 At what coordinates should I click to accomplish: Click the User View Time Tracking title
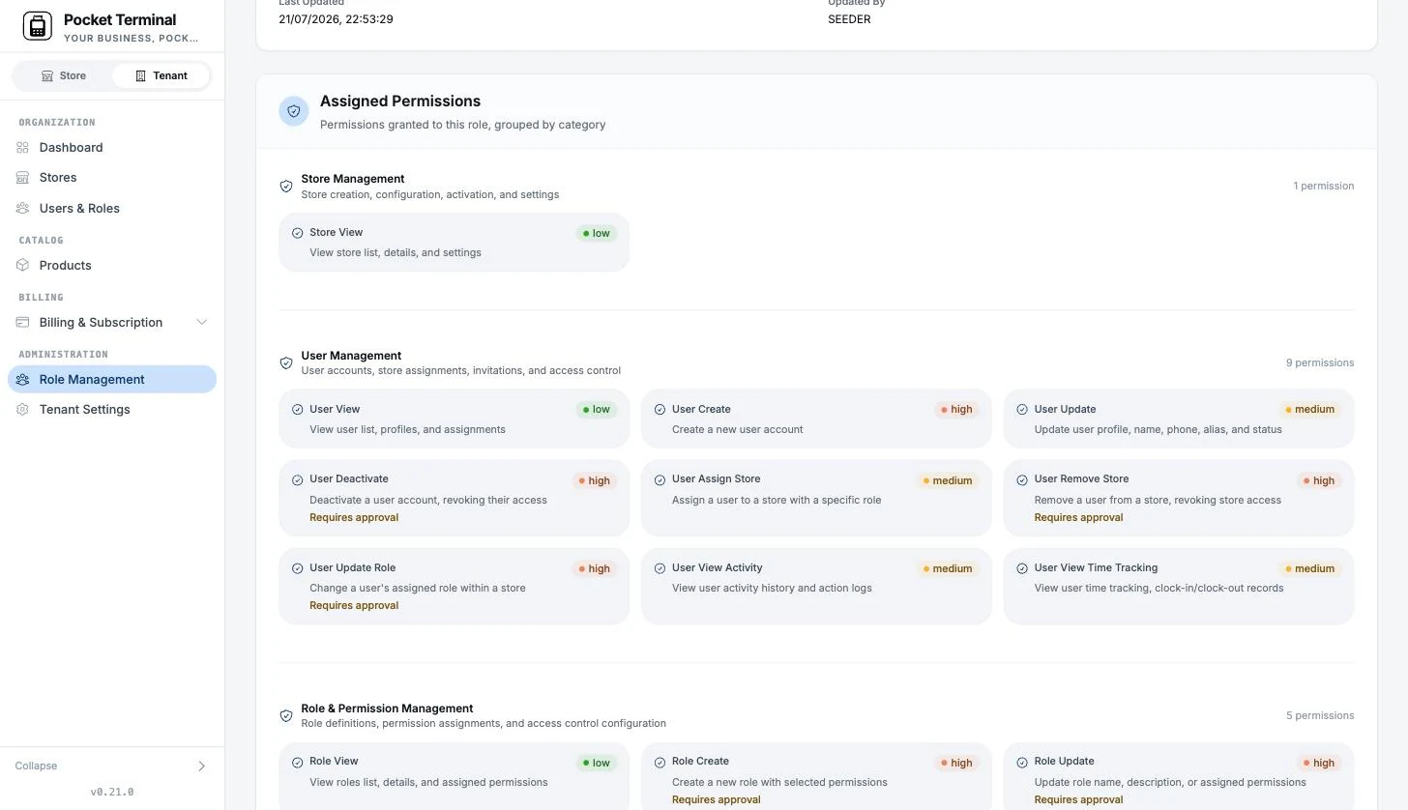tap(1096, 567)
